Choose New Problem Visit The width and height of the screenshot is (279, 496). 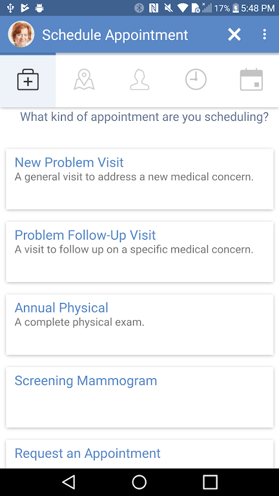tap(139, 179)
